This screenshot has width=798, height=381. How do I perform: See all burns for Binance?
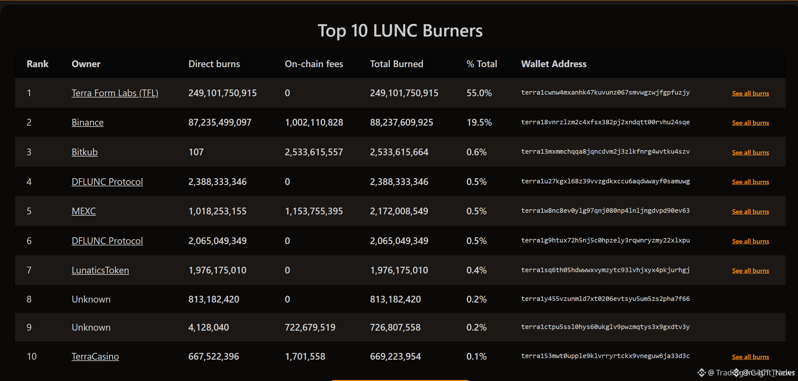click(751, 123)
